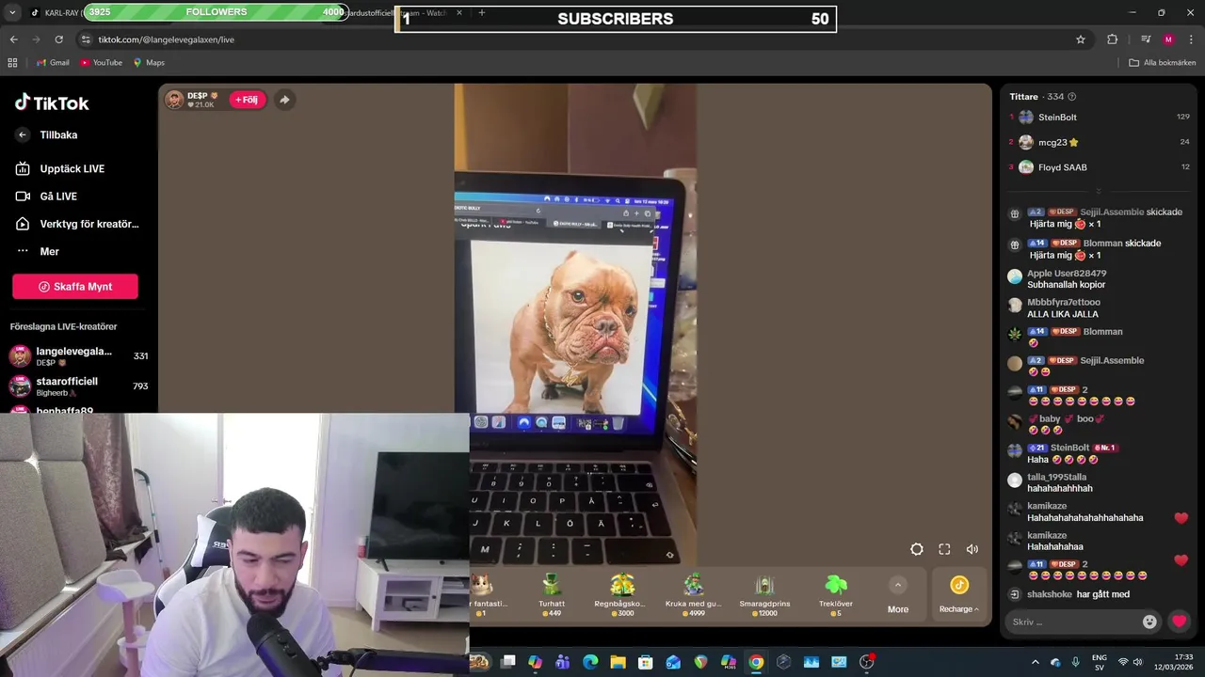
Task: Mute the live stream volume icon
Action: [972, 549]
